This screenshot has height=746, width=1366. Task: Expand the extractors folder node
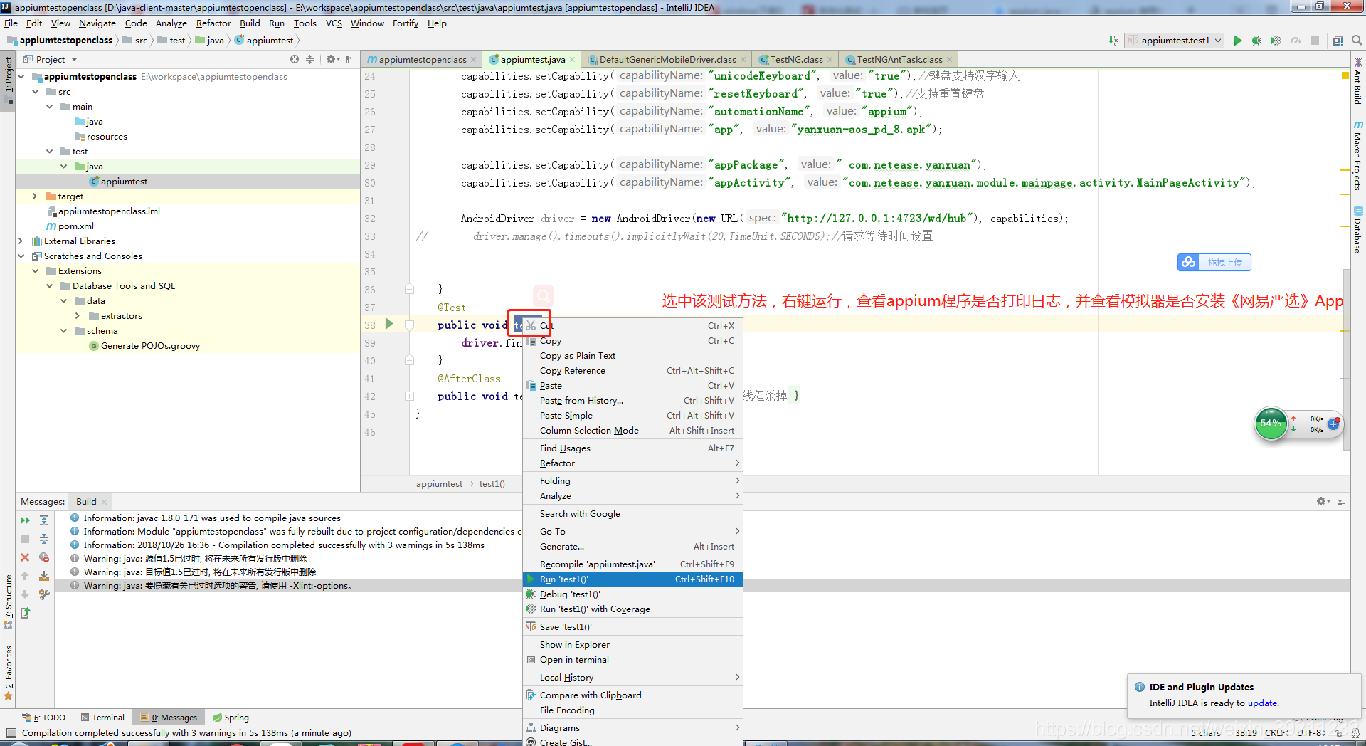point(78,316)
